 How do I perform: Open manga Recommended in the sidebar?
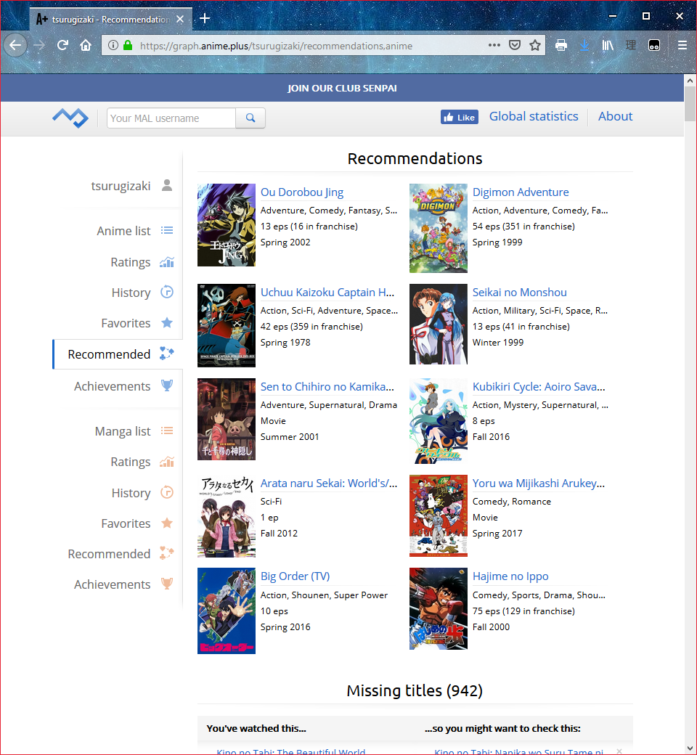tap(109, 554)
